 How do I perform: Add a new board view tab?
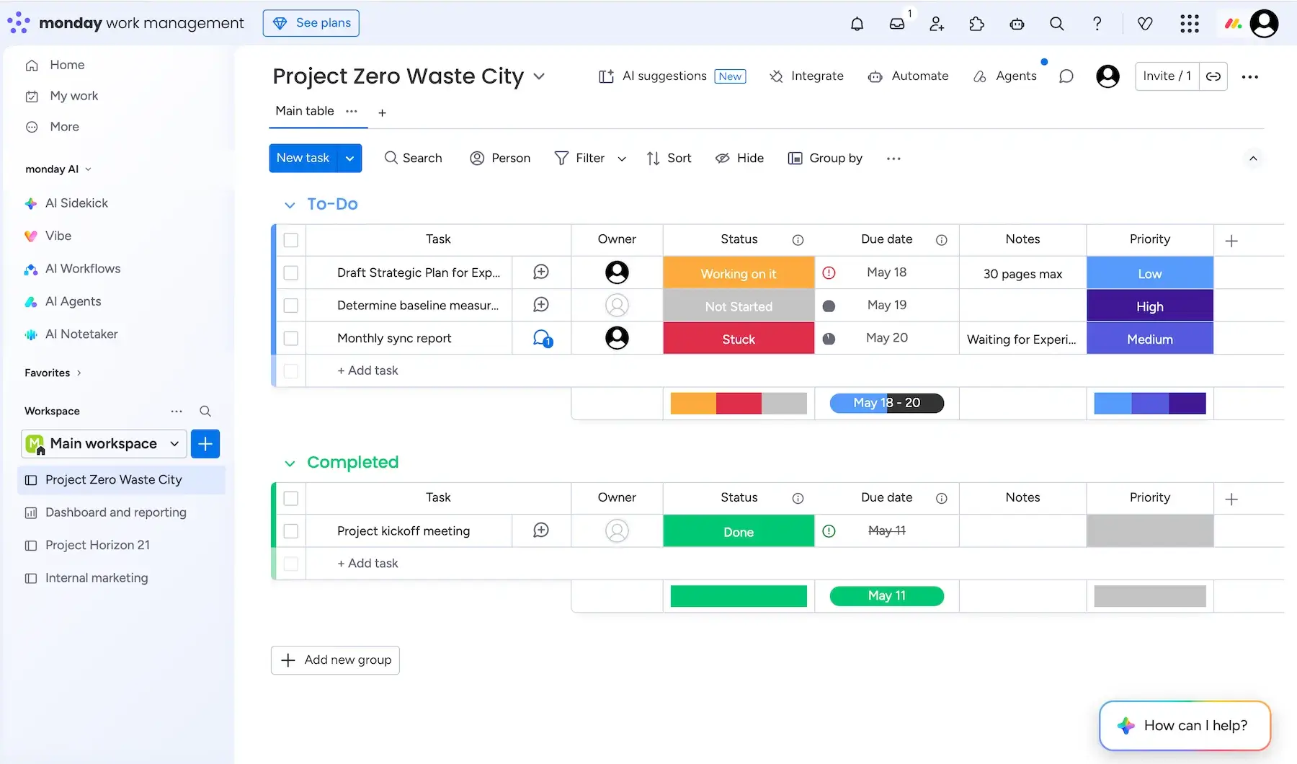click(382, 112)
